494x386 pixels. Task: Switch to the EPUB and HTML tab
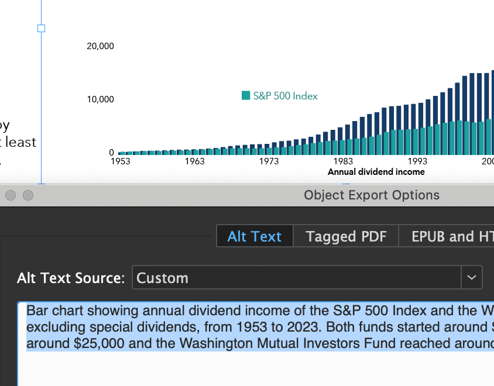[451, 236]
